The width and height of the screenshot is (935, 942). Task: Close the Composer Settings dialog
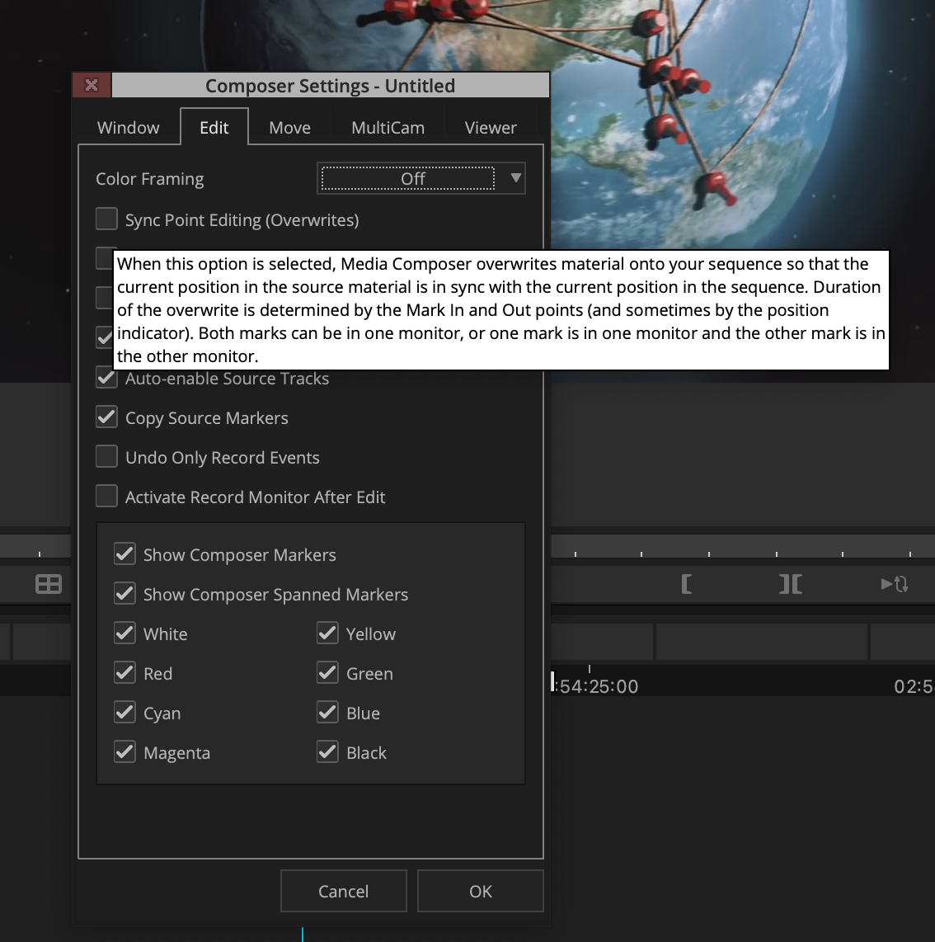92,85
